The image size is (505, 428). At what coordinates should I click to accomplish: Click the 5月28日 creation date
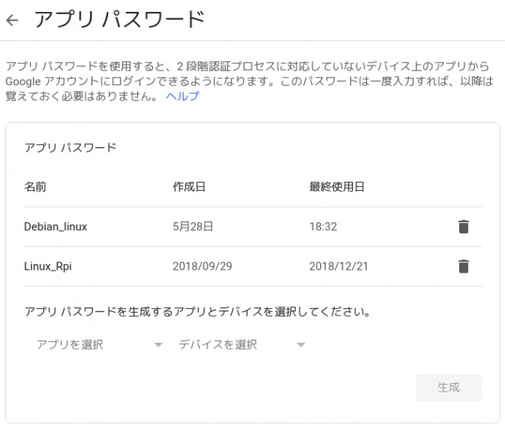click(193, 227)
